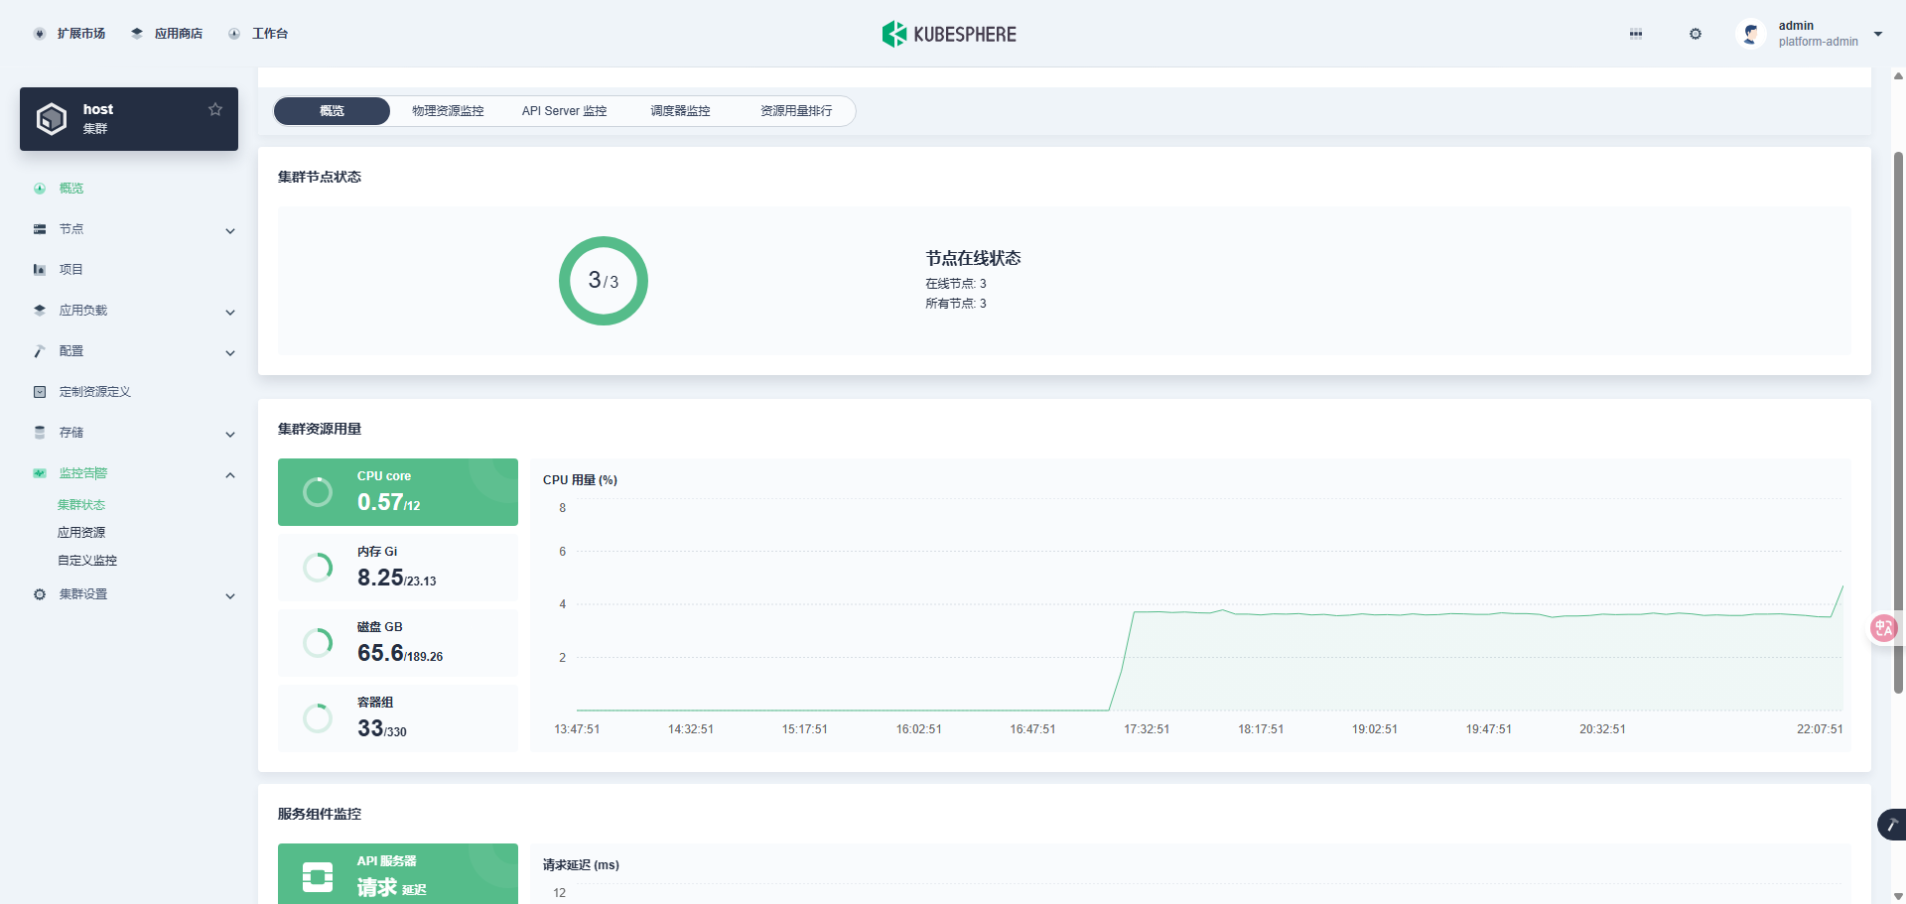The image size is (1906, 904).
Task: Select the 磁盘 GB disk usage card
Action: point(398,643)
